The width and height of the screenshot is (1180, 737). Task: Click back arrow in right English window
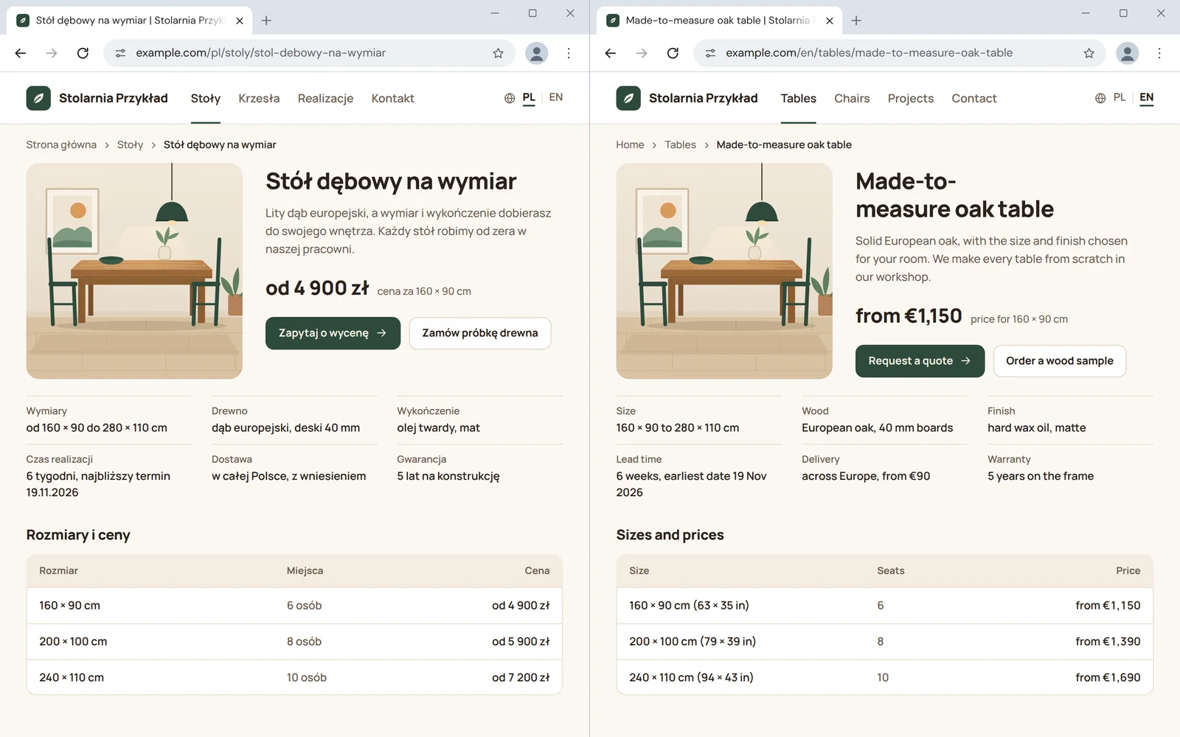[x=611, y=53]
